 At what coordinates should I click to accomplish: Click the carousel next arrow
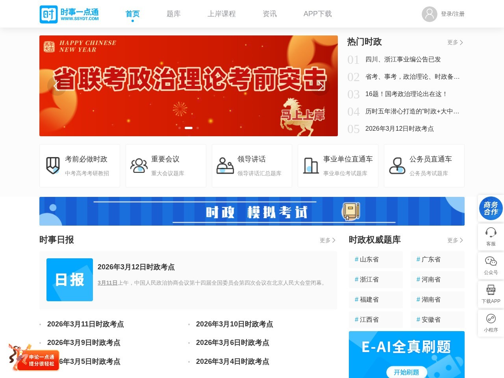click(321, 86)
